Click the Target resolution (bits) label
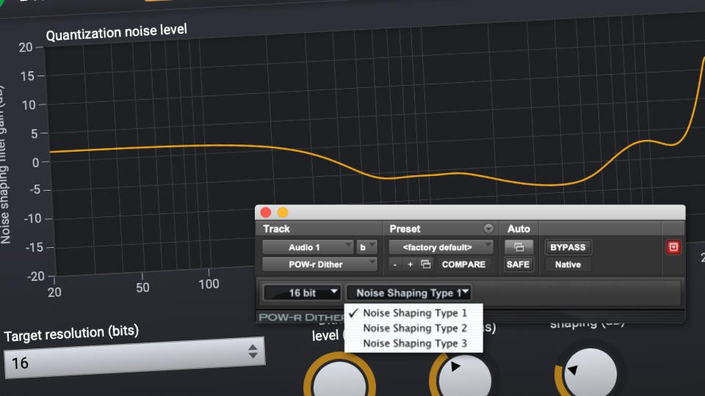The width and height of the screenshot is (705, 396). [x=71, y=333]
